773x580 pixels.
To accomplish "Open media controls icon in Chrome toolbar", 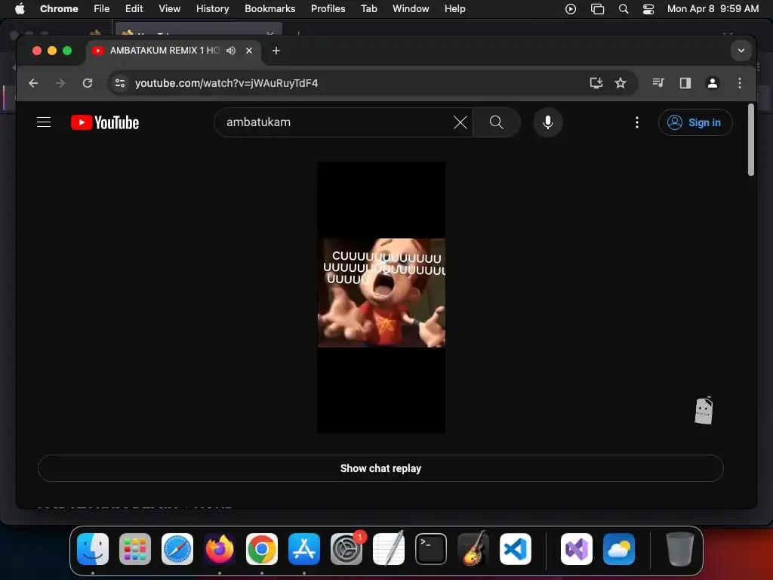I will (658, 83).
